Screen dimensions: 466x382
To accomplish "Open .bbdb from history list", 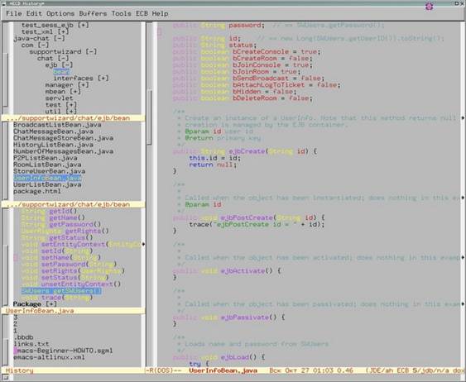I will click(x=23, y=337).
